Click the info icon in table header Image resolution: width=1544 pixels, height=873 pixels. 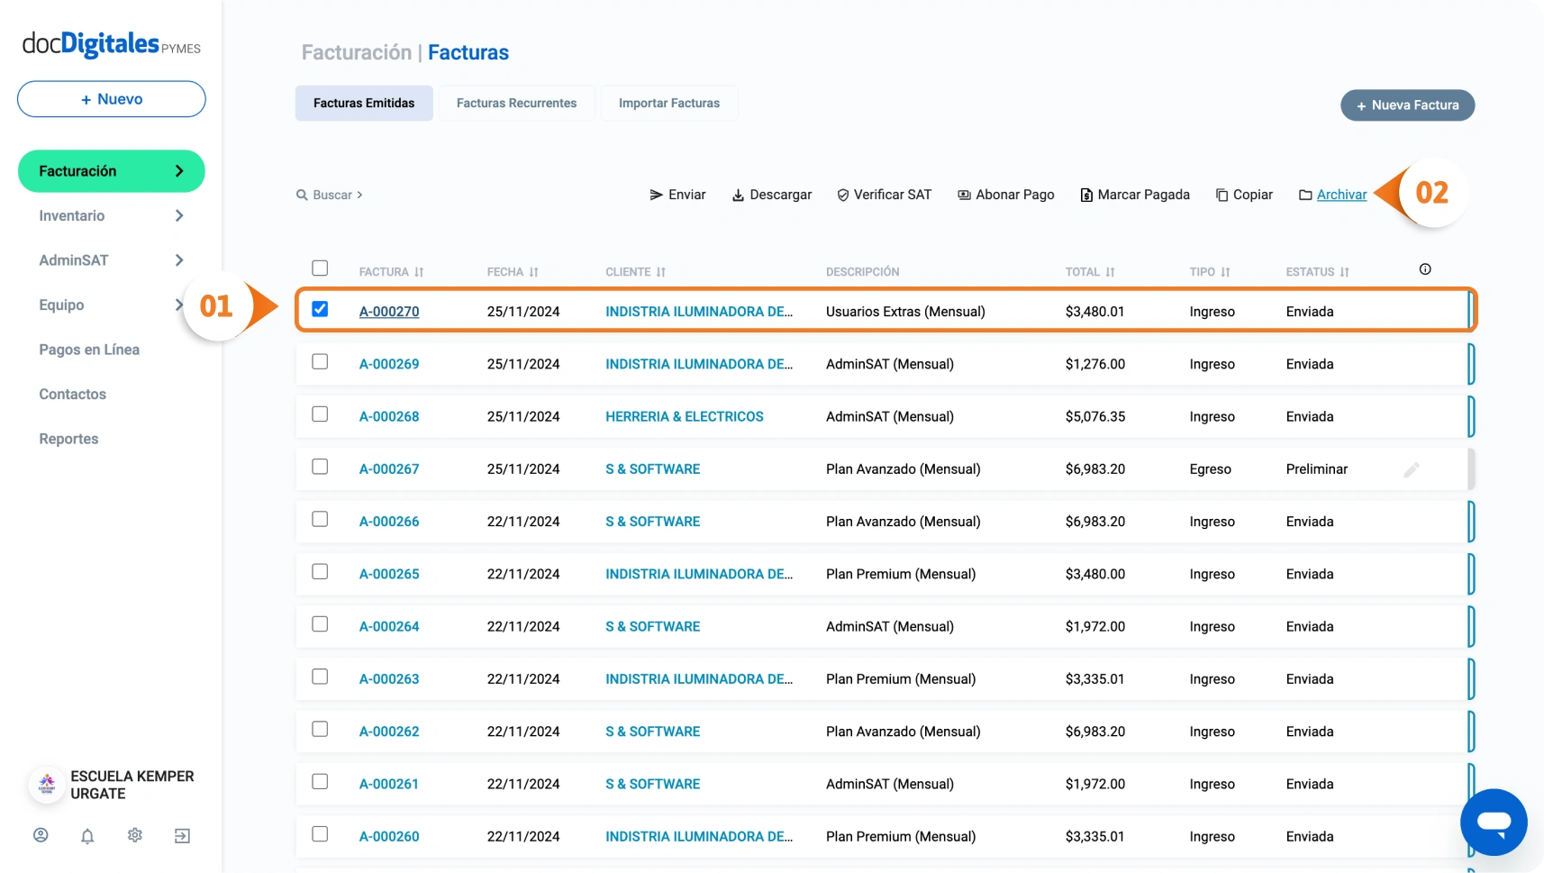click(x=1425, y=269)
